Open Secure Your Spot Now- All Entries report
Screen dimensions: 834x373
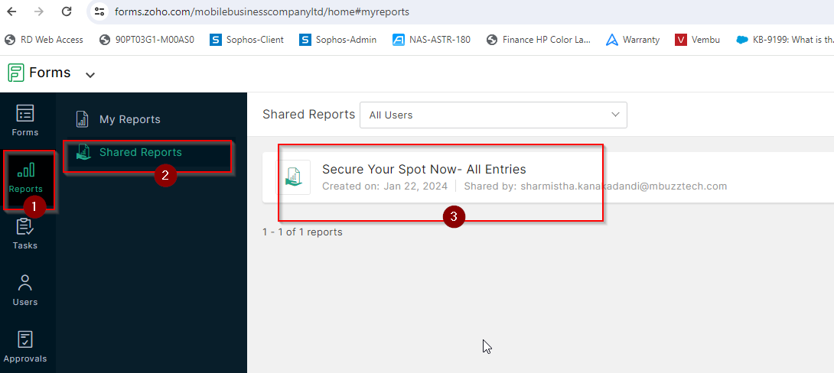coord(424,169)
